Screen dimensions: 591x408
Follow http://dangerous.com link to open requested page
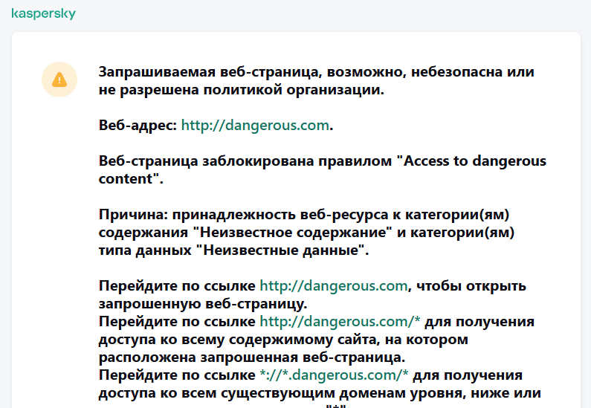coord(334,286)
